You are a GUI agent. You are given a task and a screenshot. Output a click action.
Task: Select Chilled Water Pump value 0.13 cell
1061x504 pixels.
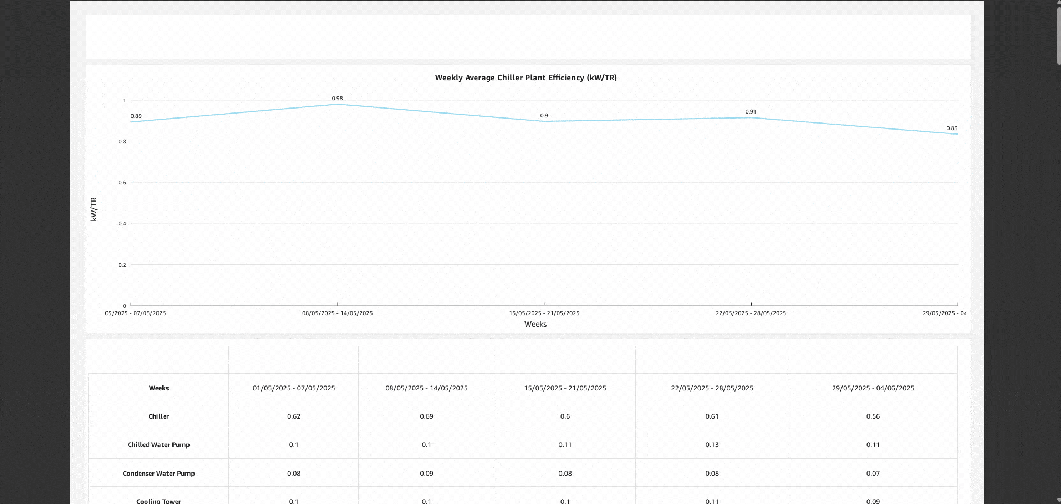point(712,445)
